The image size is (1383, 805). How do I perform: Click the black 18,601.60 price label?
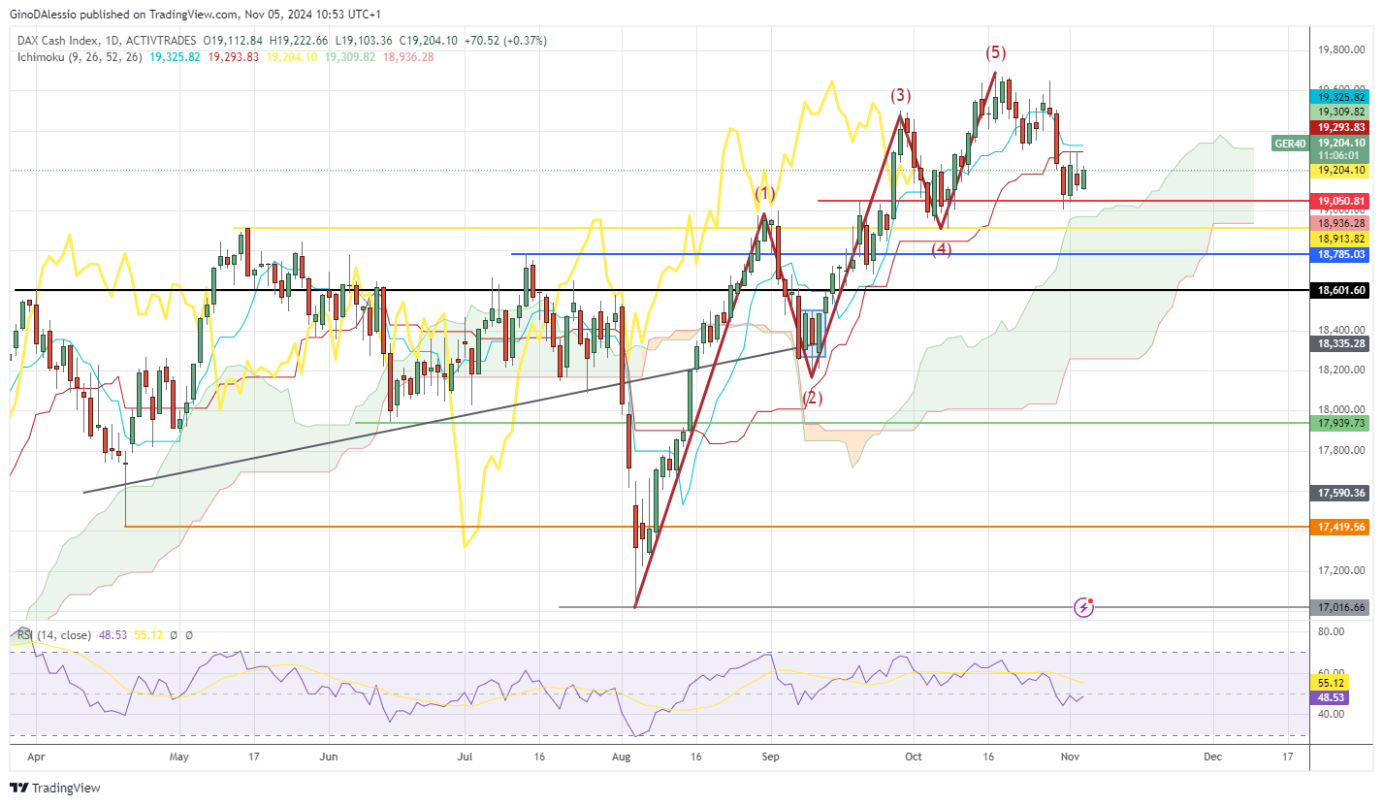coord(1340,290)
